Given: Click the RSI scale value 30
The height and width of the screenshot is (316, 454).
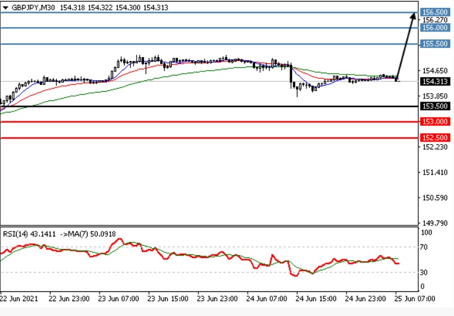Looking at the screenshot, I should [424, 272].
